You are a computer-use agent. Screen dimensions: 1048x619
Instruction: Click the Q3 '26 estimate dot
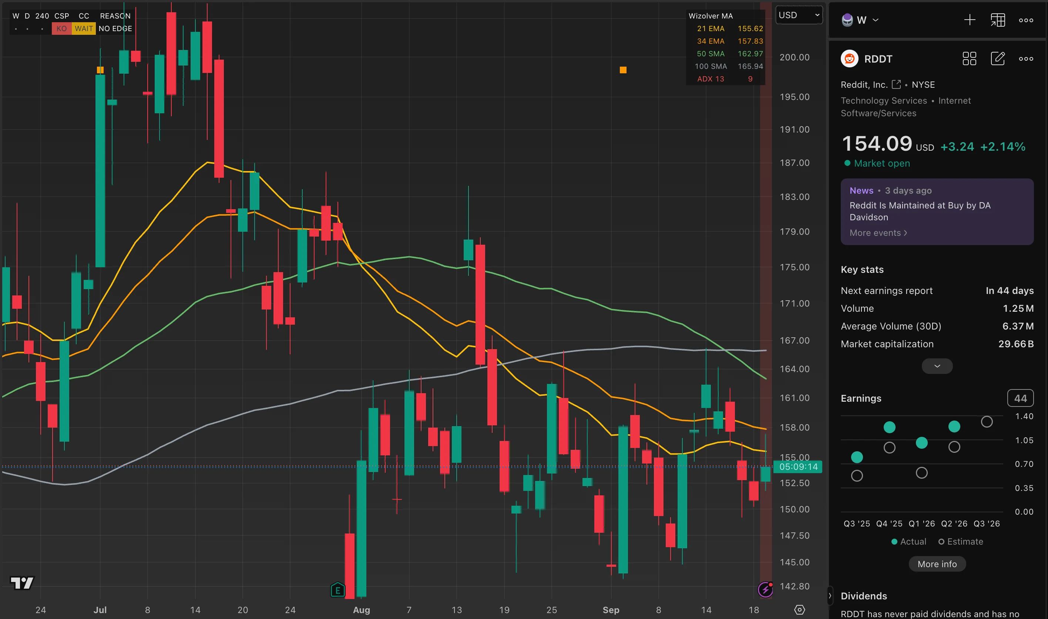pos(987,422)
